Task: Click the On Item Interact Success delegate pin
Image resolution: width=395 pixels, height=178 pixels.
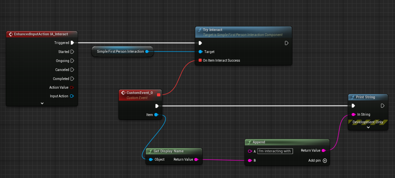Action: [x=200, y=60]
